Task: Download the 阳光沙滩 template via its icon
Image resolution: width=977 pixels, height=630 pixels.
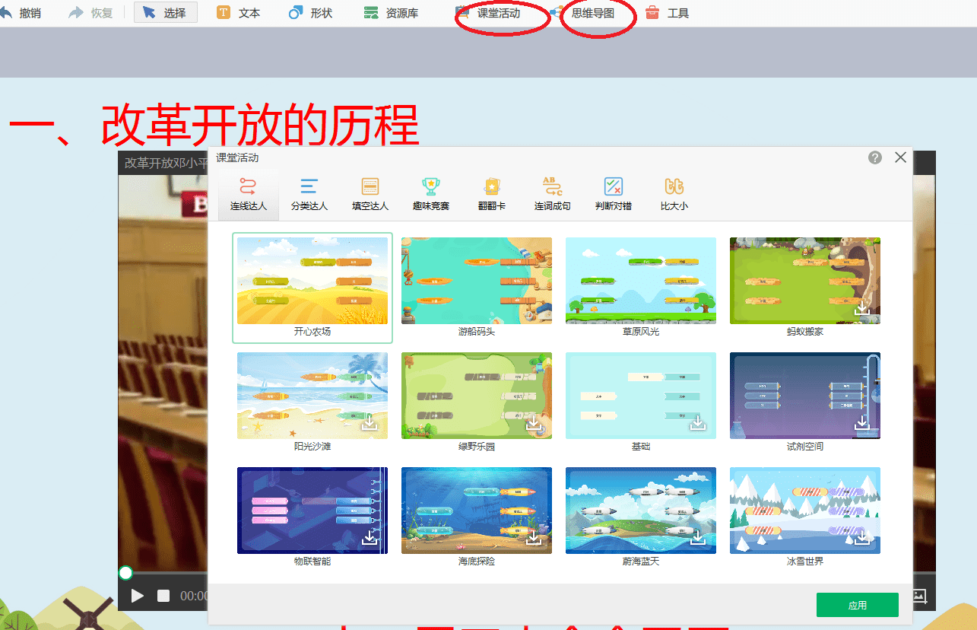Action: click(x=370, y=423)
